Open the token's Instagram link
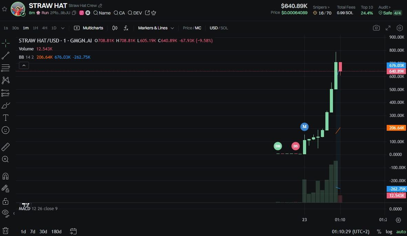 tap(82, 13)
